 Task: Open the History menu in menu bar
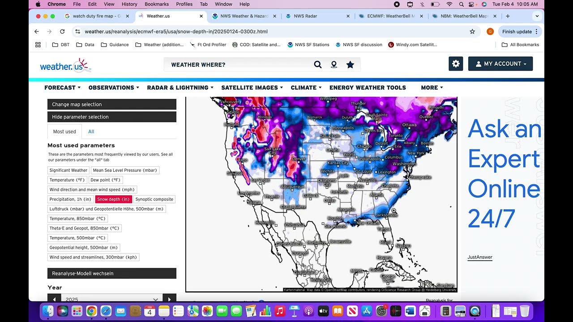(x=129, y=4)
